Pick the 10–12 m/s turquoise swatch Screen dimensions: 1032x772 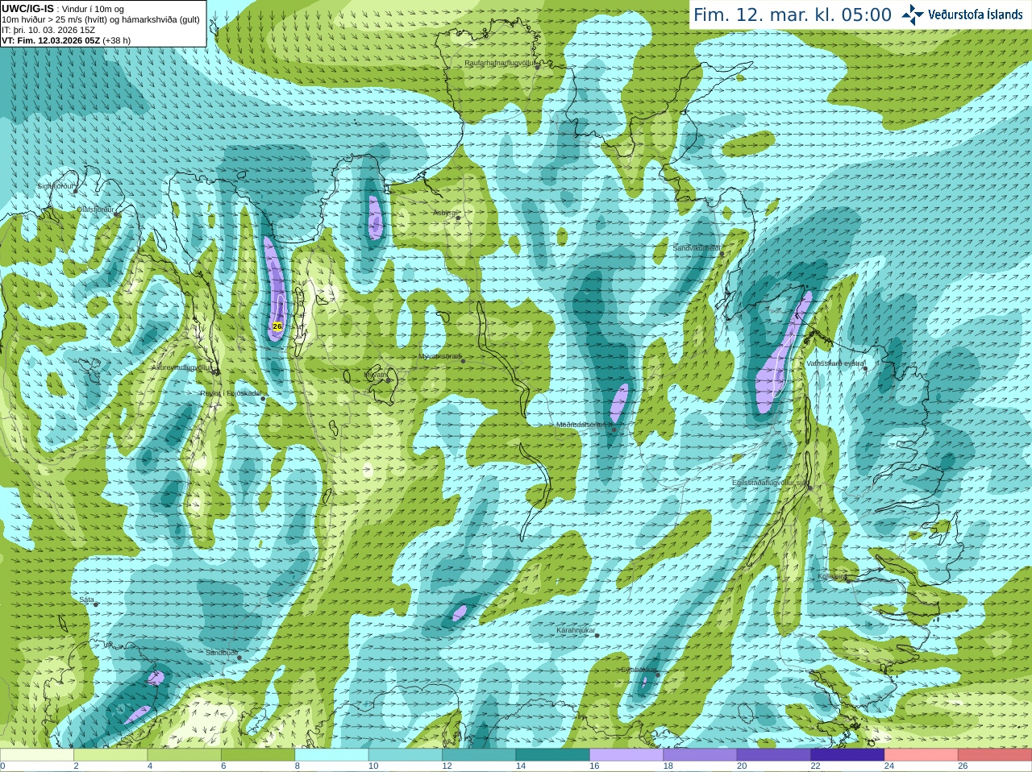point(406,755)
